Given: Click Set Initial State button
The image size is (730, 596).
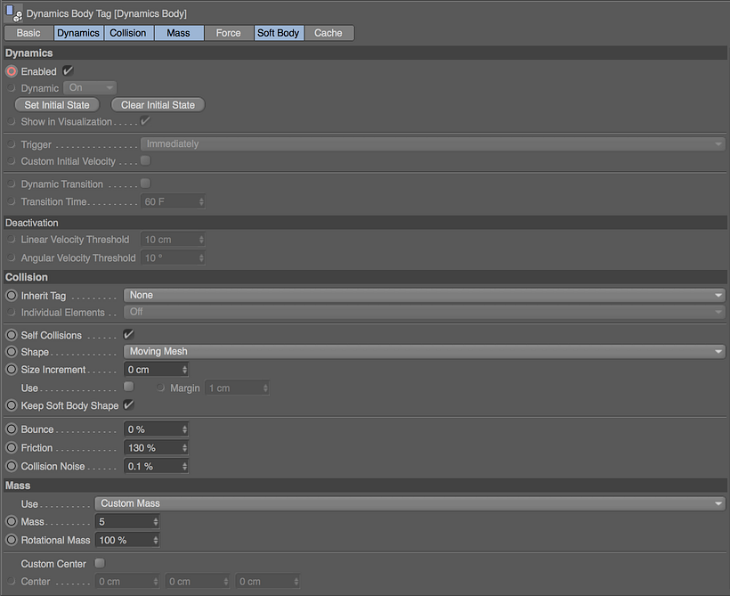Looking at the screenshot, I should pos(57,105).
